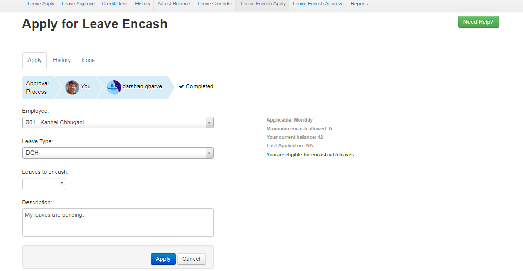Open the Employee dropdown
This screenshot has height=271, width=523.
click(118, 123)
